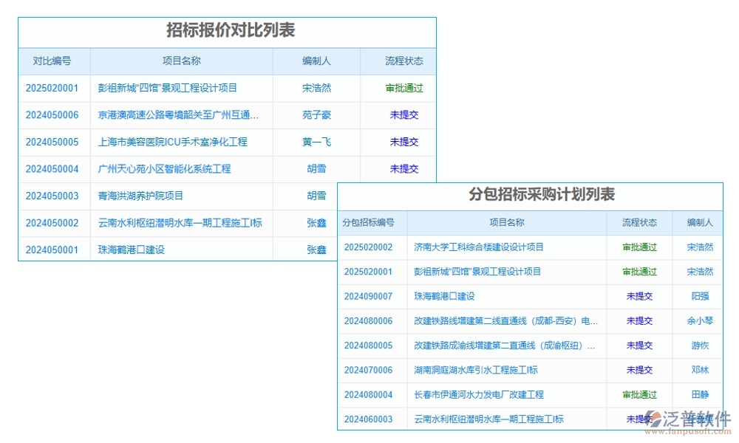Click compiler 宋浩然 in comparison list
Image resolution: width=739 pixels, height=443 pixels.
pos(316,88)
